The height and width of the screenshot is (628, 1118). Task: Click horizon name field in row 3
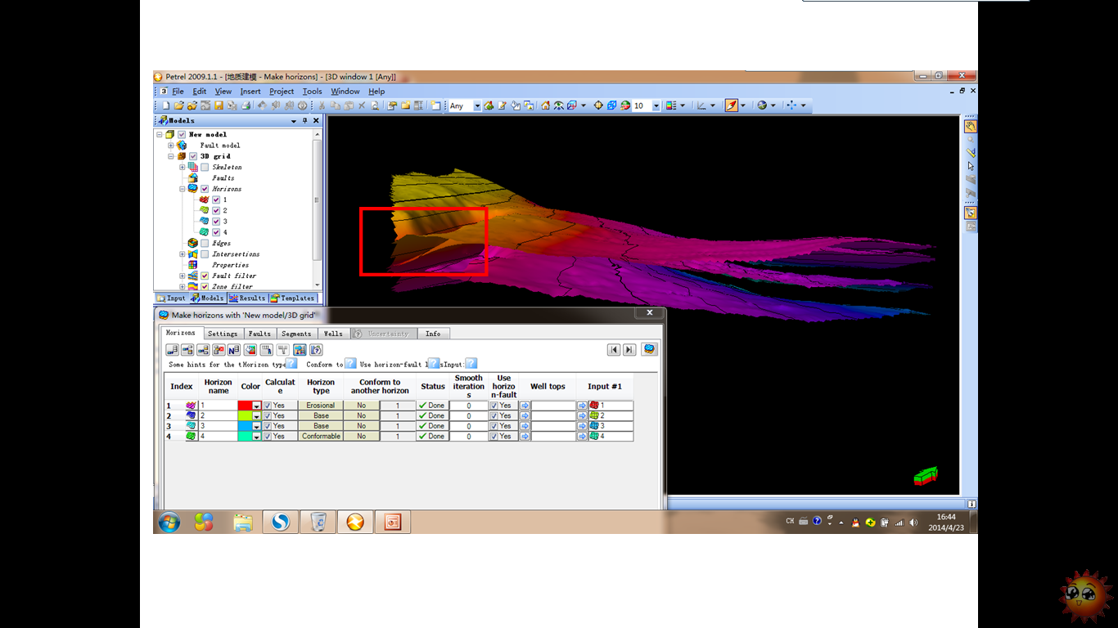[218, 426]
